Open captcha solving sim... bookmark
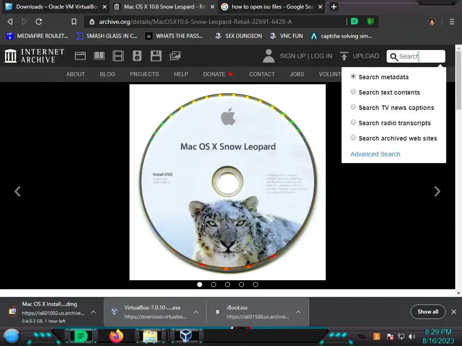Viewport: 462px width, 346px height. 342,36
